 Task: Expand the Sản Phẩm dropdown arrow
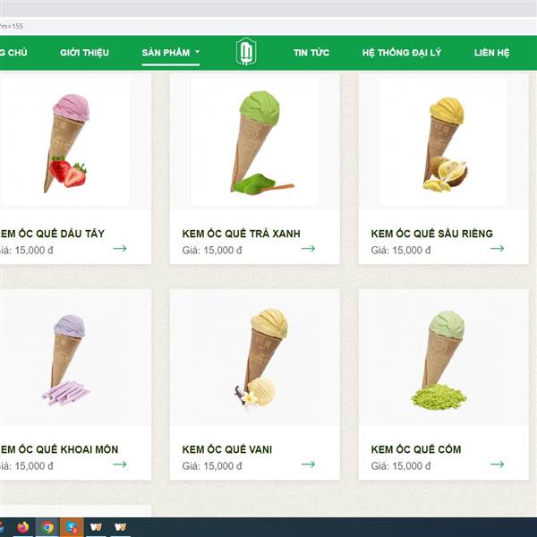(x=197, y=52)
